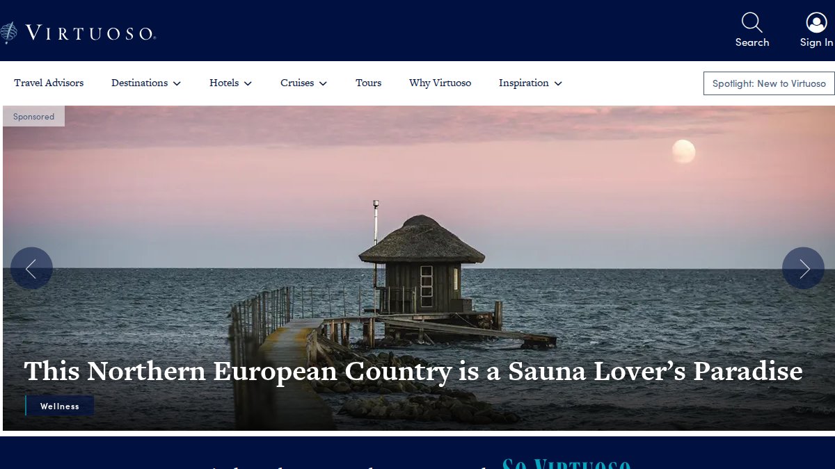Open the Tours page

click(368, 83)
